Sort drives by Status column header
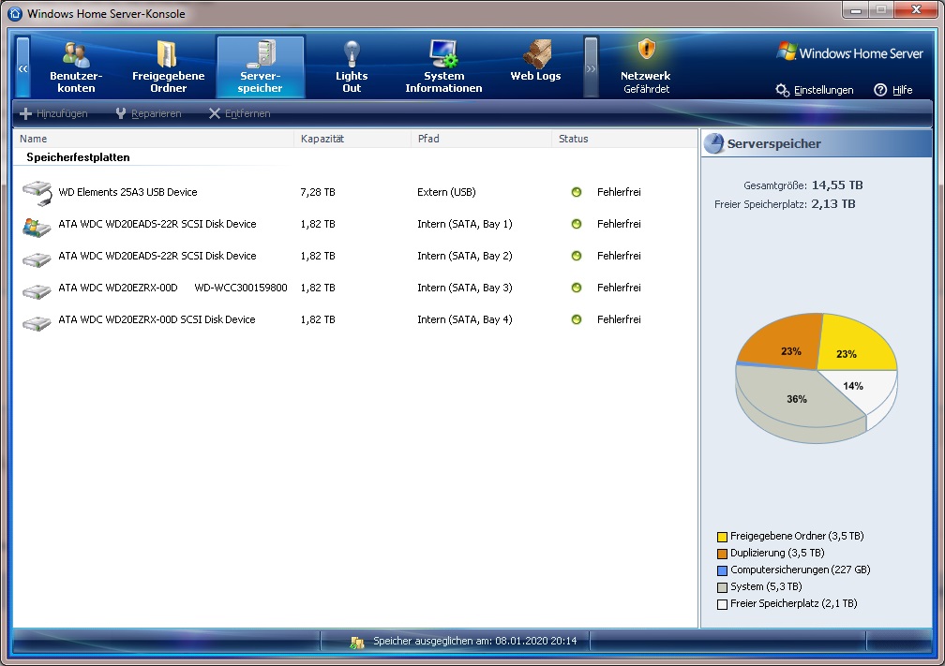The image size is (945, 666). (624, 139)
